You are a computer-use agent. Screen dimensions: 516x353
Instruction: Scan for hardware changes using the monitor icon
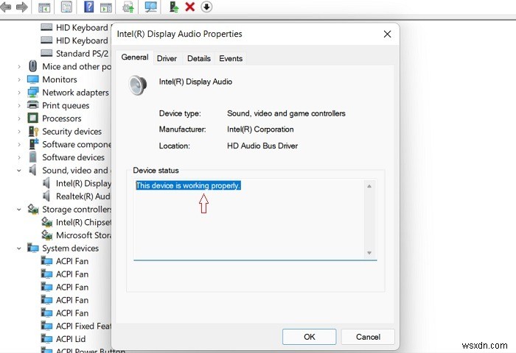(150, 7)
